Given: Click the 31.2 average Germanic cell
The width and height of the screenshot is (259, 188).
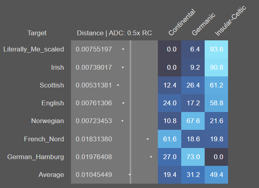Looking at the screenshot, I should pos(193,175).
